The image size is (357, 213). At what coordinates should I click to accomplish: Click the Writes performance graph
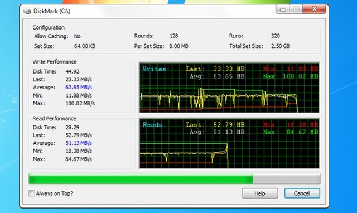[229, 88]
